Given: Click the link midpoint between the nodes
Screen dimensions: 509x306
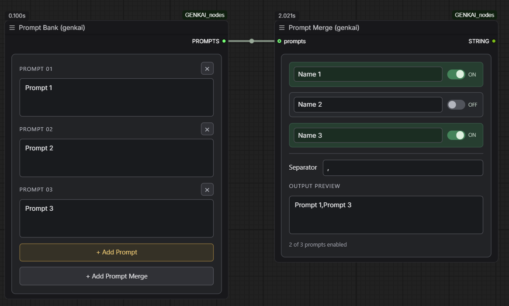Looking at the screenshot, I should click(x=252, y=41).
